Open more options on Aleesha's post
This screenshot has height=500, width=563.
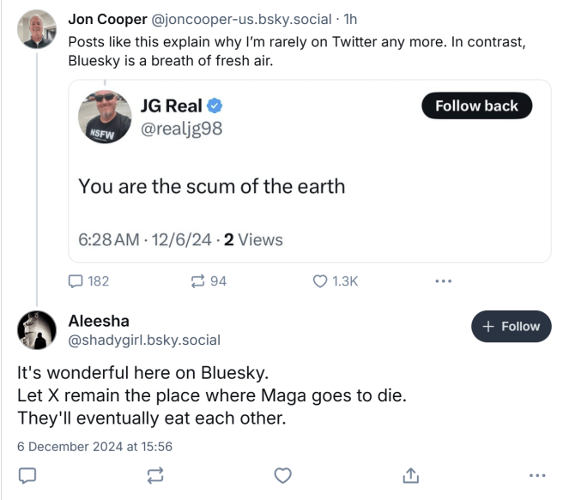click(x=537, y=475)
